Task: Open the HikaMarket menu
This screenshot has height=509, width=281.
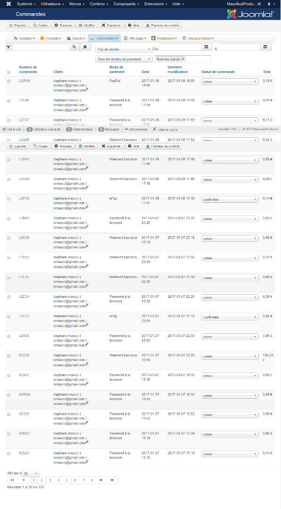Action: point(164,38)
